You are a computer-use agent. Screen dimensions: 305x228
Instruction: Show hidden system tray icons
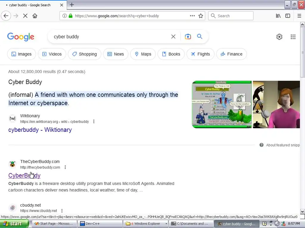(x=277, y=224)
